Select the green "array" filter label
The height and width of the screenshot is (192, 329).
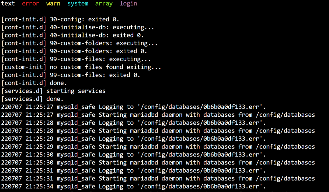tap(104, 4)
